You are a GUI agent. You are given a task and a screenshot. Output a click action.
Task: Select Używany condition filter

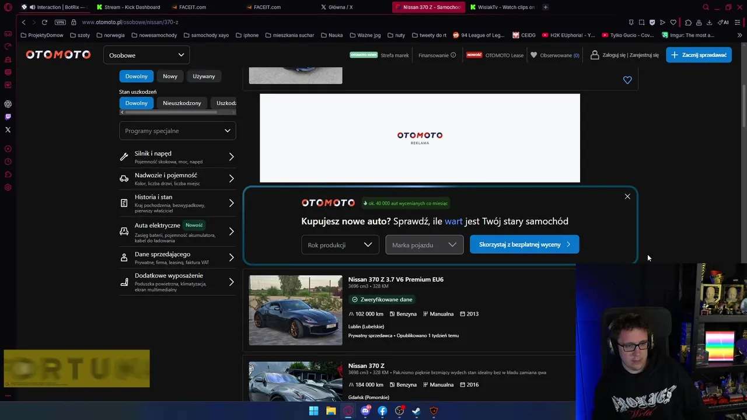(x=204, y=76)
